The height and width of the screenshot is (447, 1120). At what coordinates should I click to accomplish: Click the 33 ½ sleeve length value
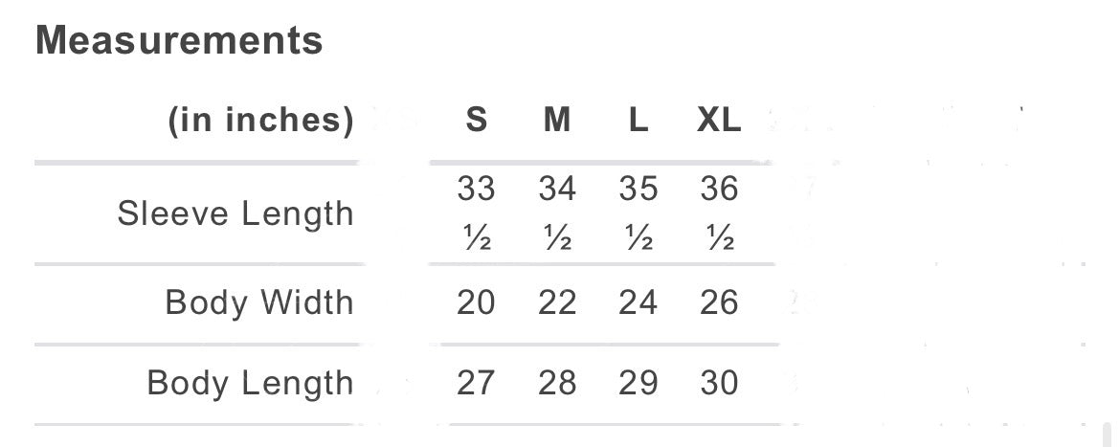[x=476, y=212]
